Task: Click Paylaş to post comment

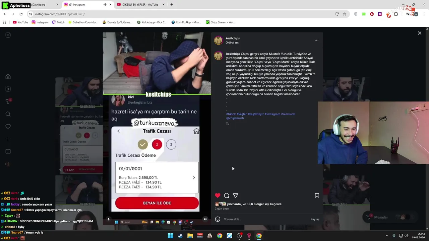Action: pos(315,219)
